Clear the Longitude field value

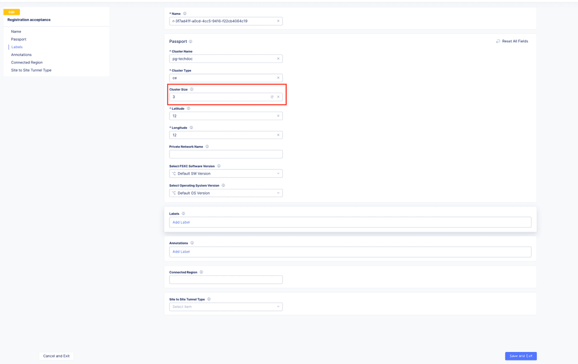(278, 135)
